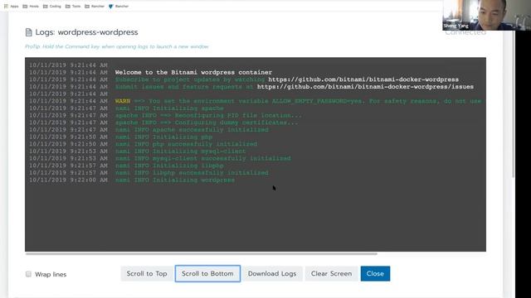Open the Tools bookmarks folder

(x=73, y=6)
